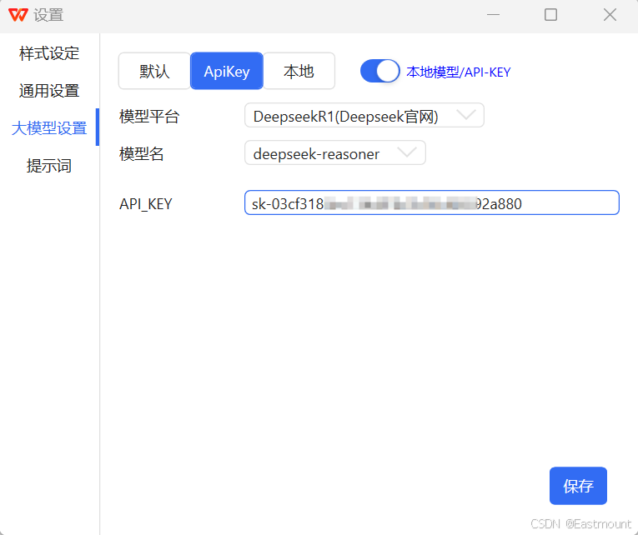The width and height of the screenshot is (638, 535).
Task: Open the 模型名 deepseek-reasoner dropdown
Action: pos(335,152)
